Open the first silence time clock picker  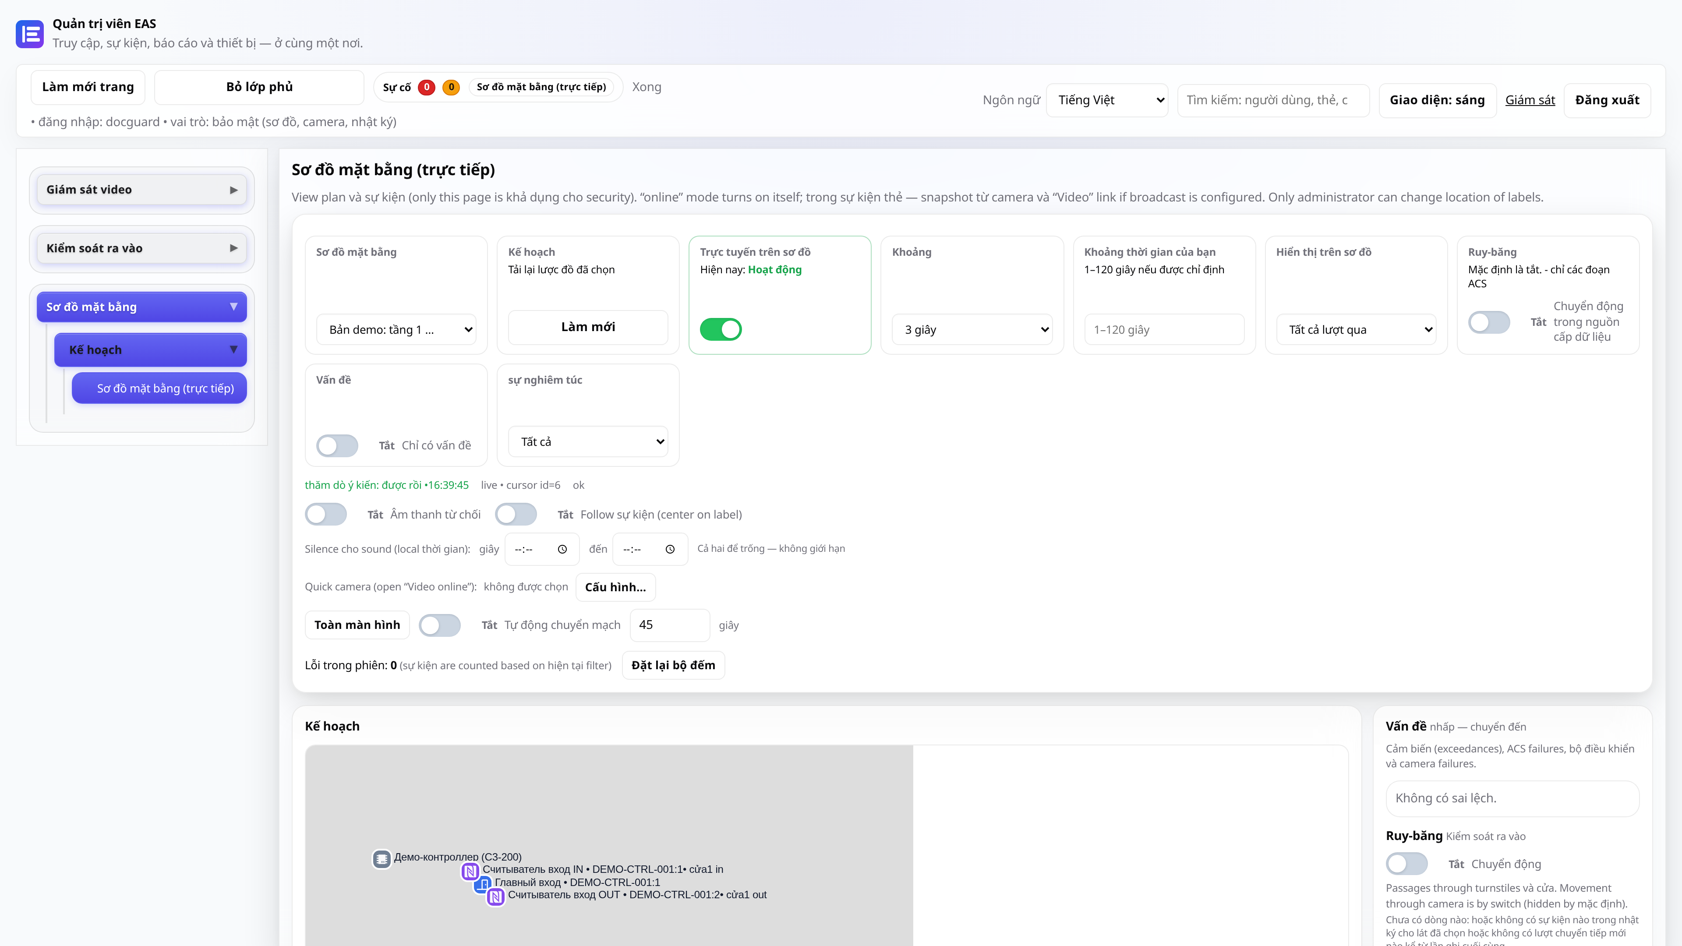click(x=562, y=549)
